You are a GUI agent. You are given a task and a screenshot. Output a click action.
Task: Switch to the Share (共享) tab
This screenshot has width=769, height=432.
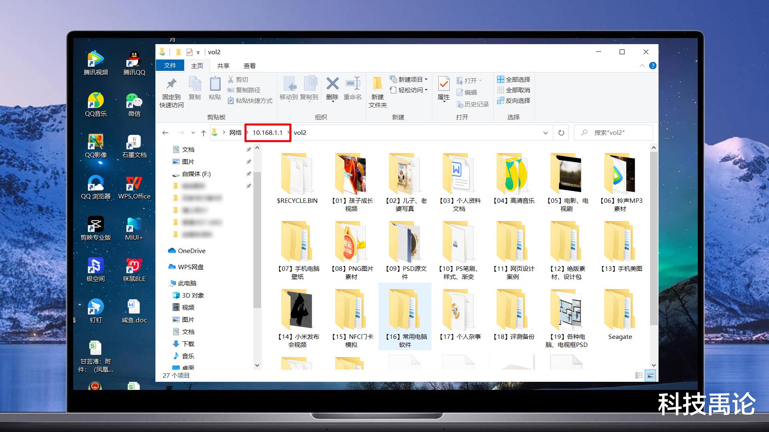click(223, 66)
